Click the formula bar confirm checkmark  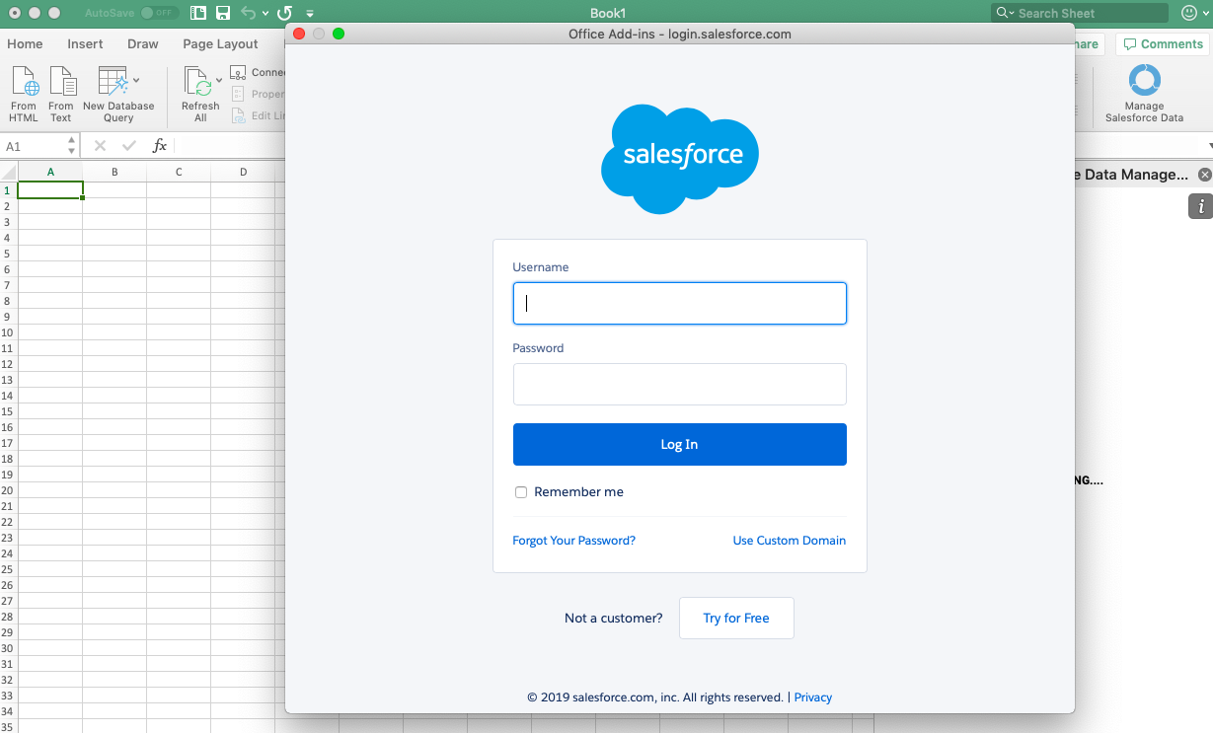(x=129, y=146)
